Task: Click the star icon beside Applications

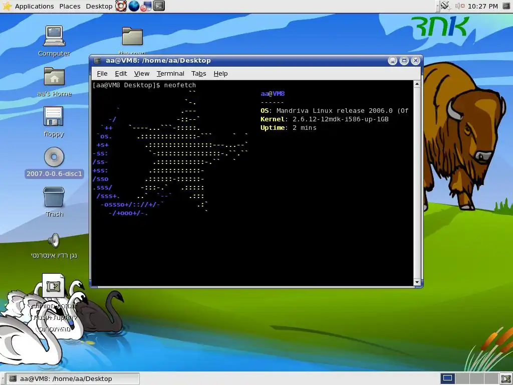Action: point(7,6)
